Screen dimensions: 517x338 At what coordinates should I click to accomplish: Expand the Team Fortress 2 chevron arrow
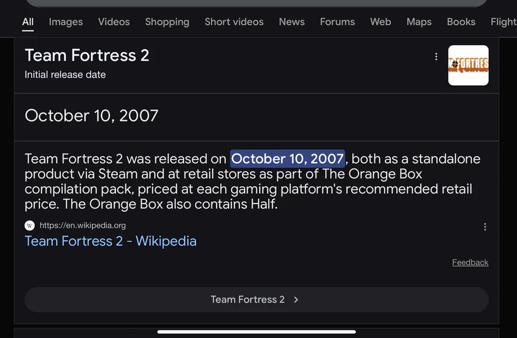[296, 300]
